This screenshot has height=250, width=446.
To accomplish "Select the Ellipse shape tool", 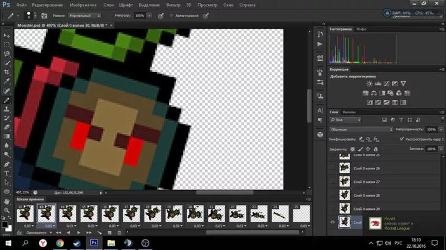I will pos(7,192).
